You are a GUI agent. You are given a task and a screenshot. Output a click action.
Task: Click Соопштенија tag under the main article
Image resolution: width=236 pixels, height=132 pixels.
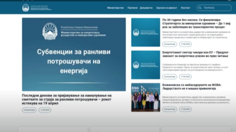pos(29,110)
